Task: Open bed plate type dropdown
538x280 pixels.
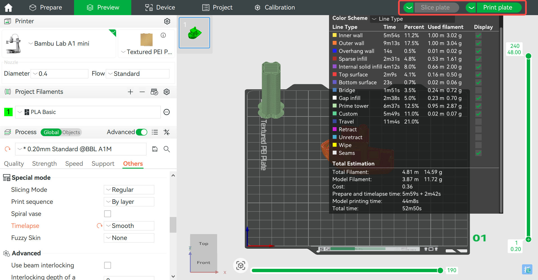Action: pos(146,52)
